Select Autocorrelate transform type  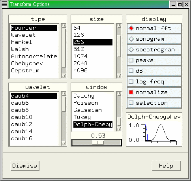[x=34, y=57]
